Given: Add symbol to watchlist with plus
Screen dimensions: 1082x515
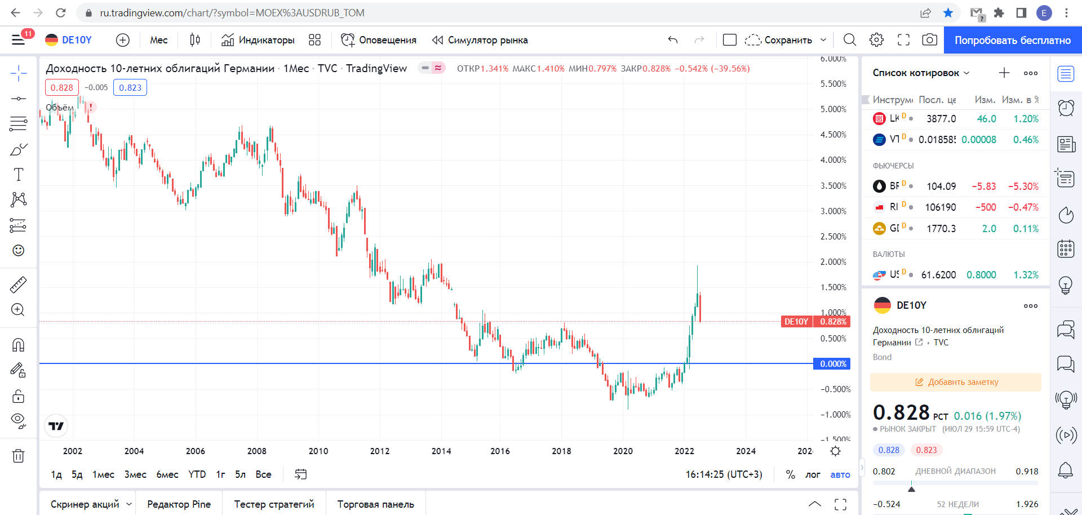Looking at the screenshot, I should [1004, 73].
